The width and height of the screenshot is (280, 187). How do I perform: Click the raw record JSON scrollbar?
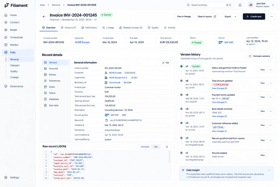coord(169,157)
